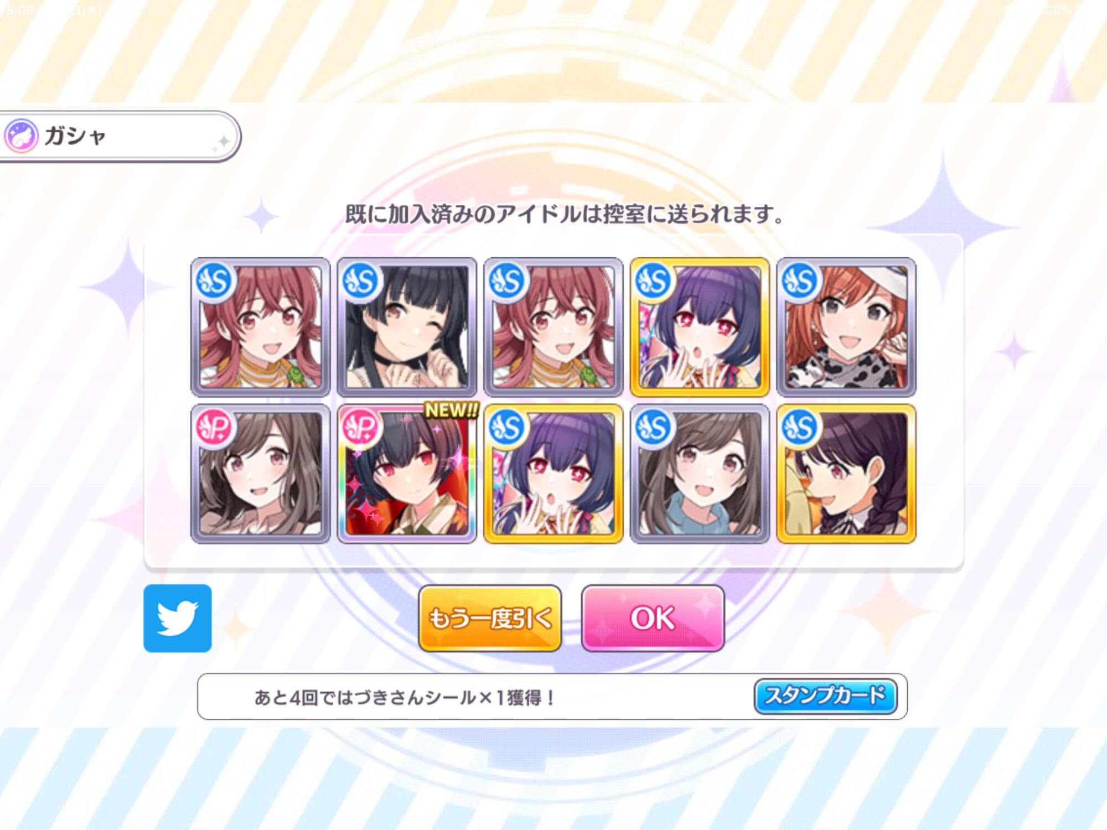Click the ガシャ header icon

22,136
